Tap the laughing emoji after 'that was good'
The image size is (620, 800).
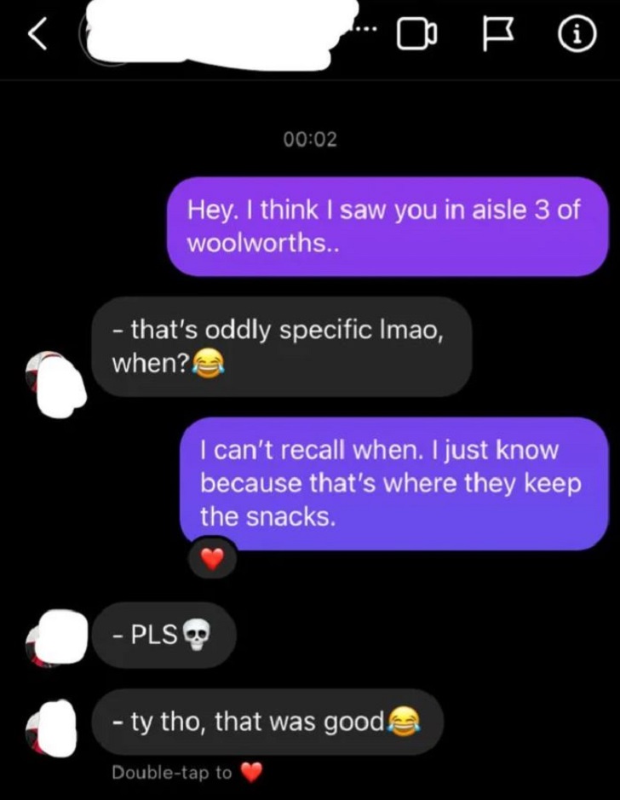click(405, 722)
